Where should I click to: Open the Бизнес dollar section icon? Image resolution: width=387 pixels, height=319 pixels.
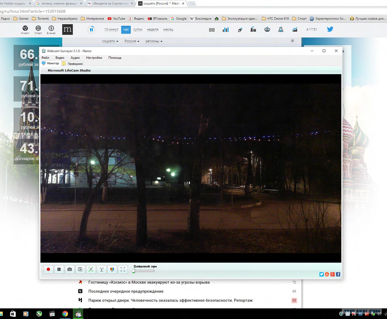pos(51,30)
